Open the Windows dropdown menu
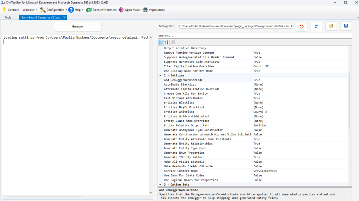Image resolution: width=359 pixels, height=201 pixels. coord(30,10)
